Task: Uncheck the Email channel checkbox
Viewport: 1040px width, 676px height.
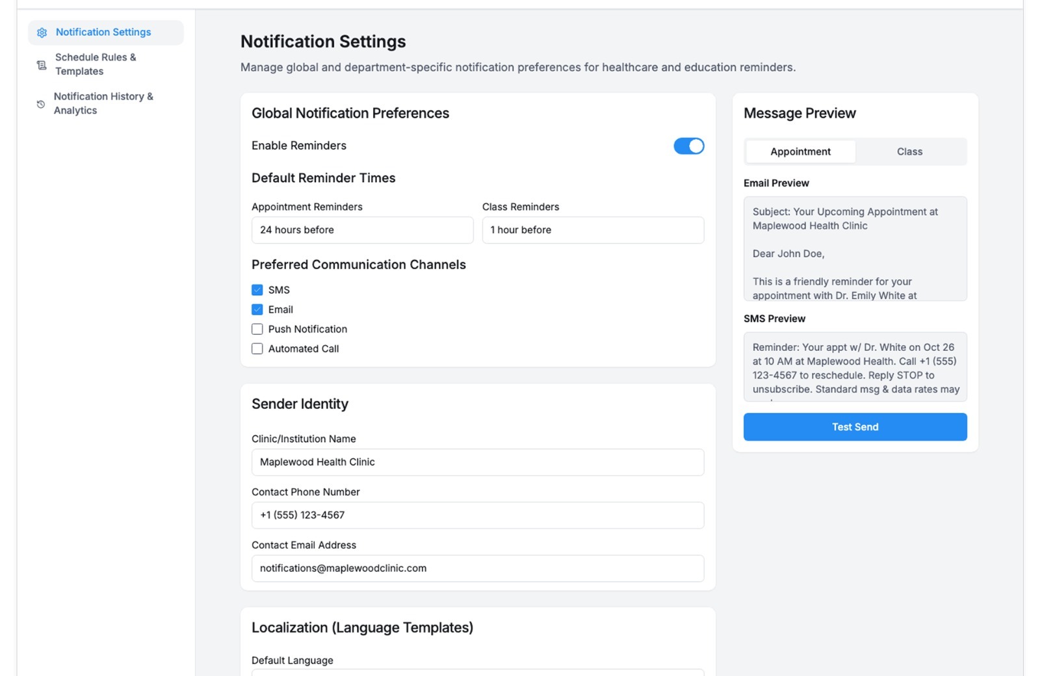Action: click(x=257, y=309)
